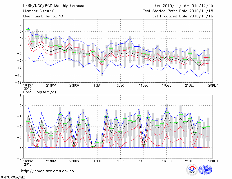Click the 26NOV tick below temperature chart
The height and width of the screenshot is (179, 232).
tap(74, 85)
